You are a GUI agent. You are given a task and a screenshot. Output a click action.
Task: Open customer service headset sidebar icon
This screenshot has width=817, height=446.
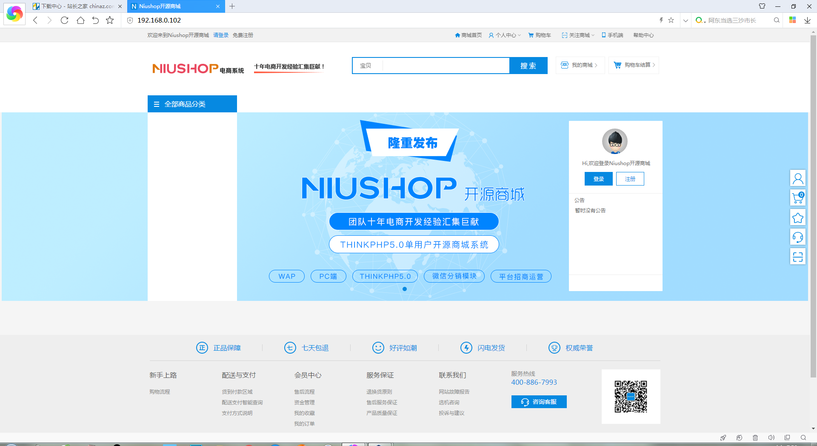[x=797, y=237]
